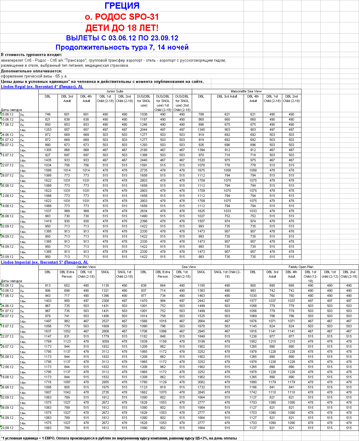
Task: Click the 'о. РОДОС SPO-31' heading cell
Action: tap(122, 17)
